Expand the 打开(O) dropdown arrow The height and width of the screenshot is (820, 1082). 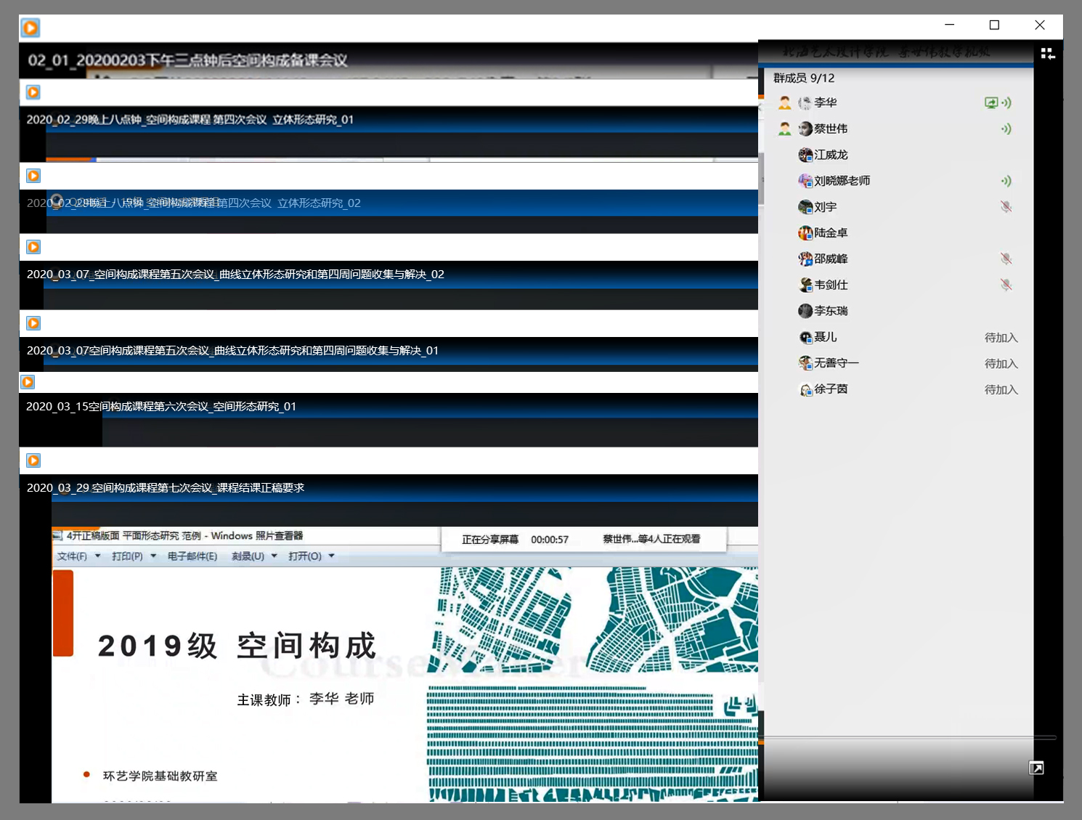(332, 556)
